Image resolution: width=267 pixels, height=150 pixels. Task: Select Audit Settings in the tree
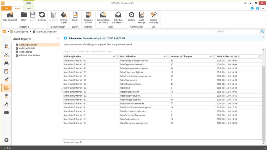coord(26,52)
